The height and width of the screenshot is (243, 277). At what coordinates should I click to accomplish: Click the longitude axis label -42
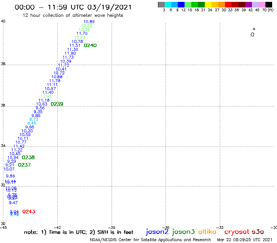tap(57, 228)
